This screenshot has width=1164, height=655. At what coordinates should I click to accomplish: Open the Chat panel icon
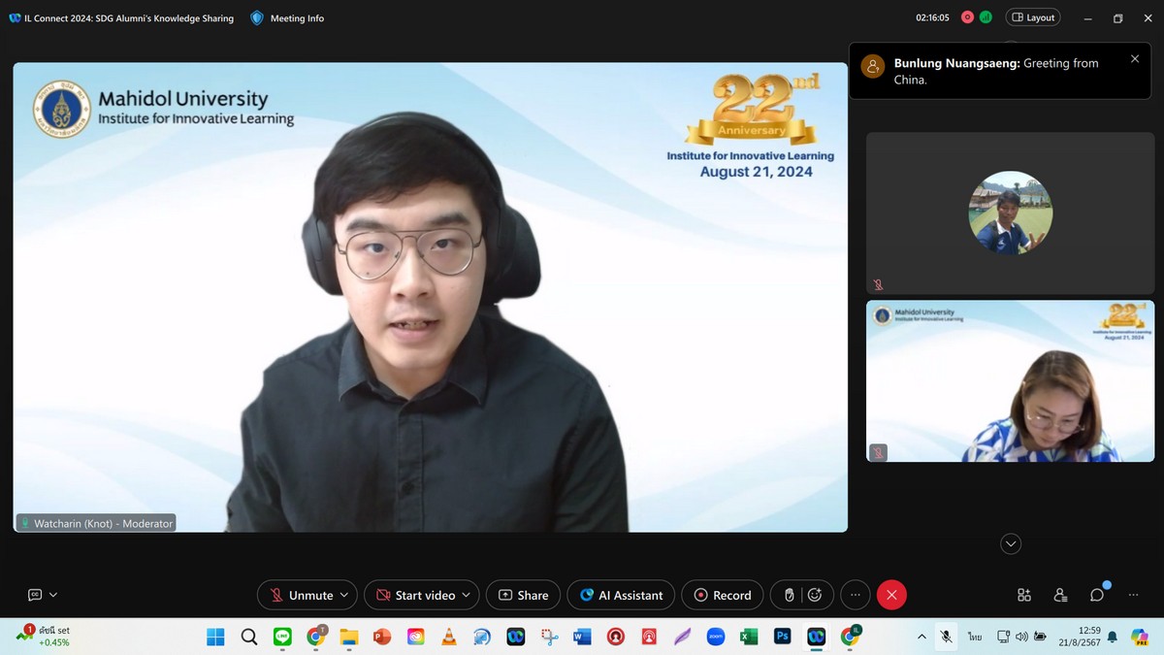(x=1097, y=595)
